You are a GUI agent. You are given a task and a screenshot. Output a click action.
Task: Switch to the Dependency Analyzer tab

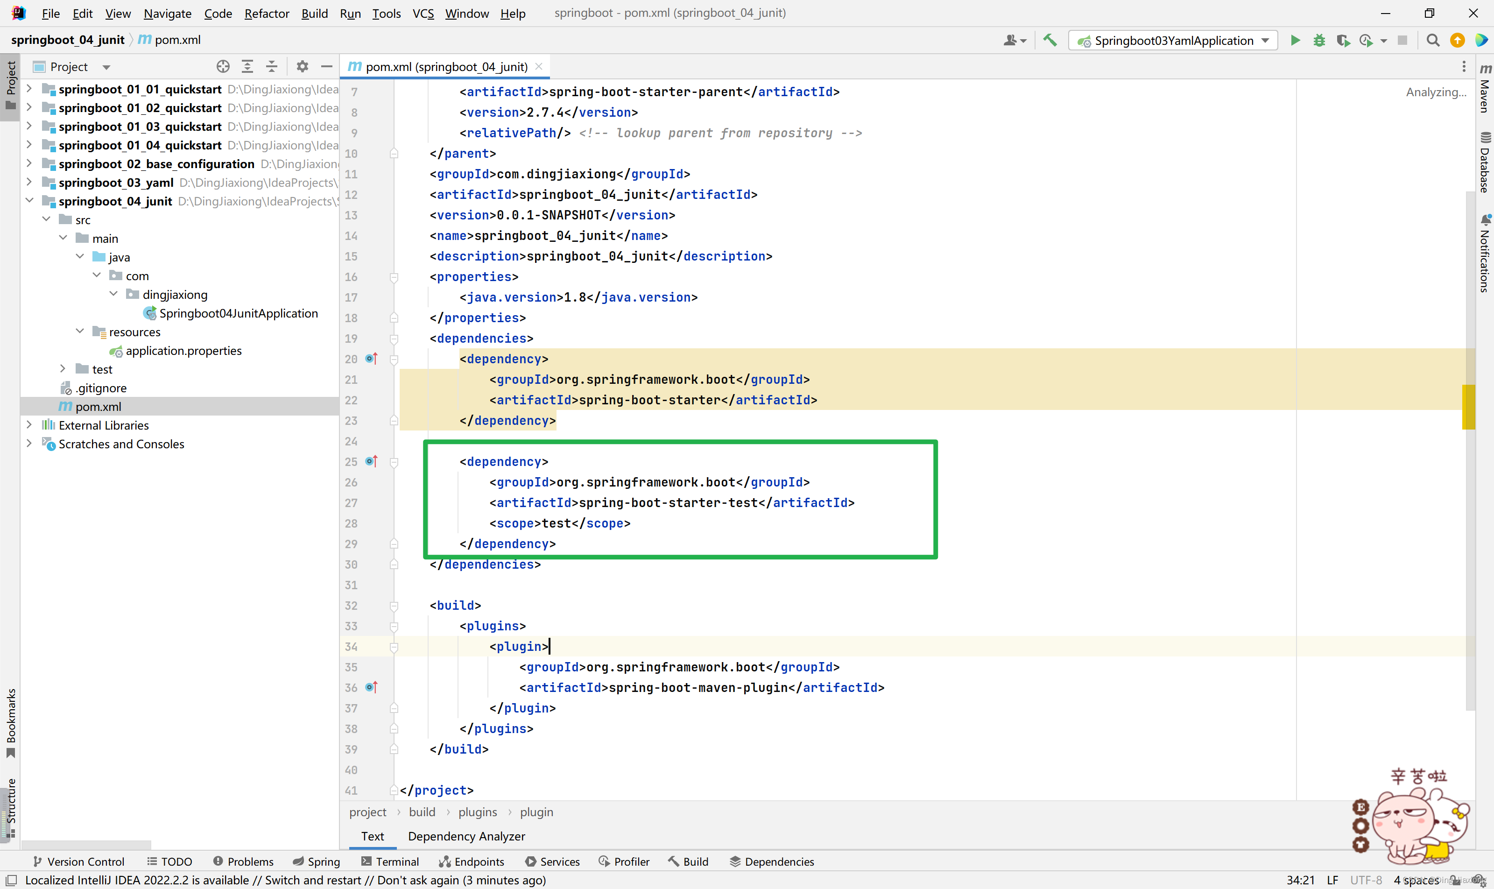[465, 836]
